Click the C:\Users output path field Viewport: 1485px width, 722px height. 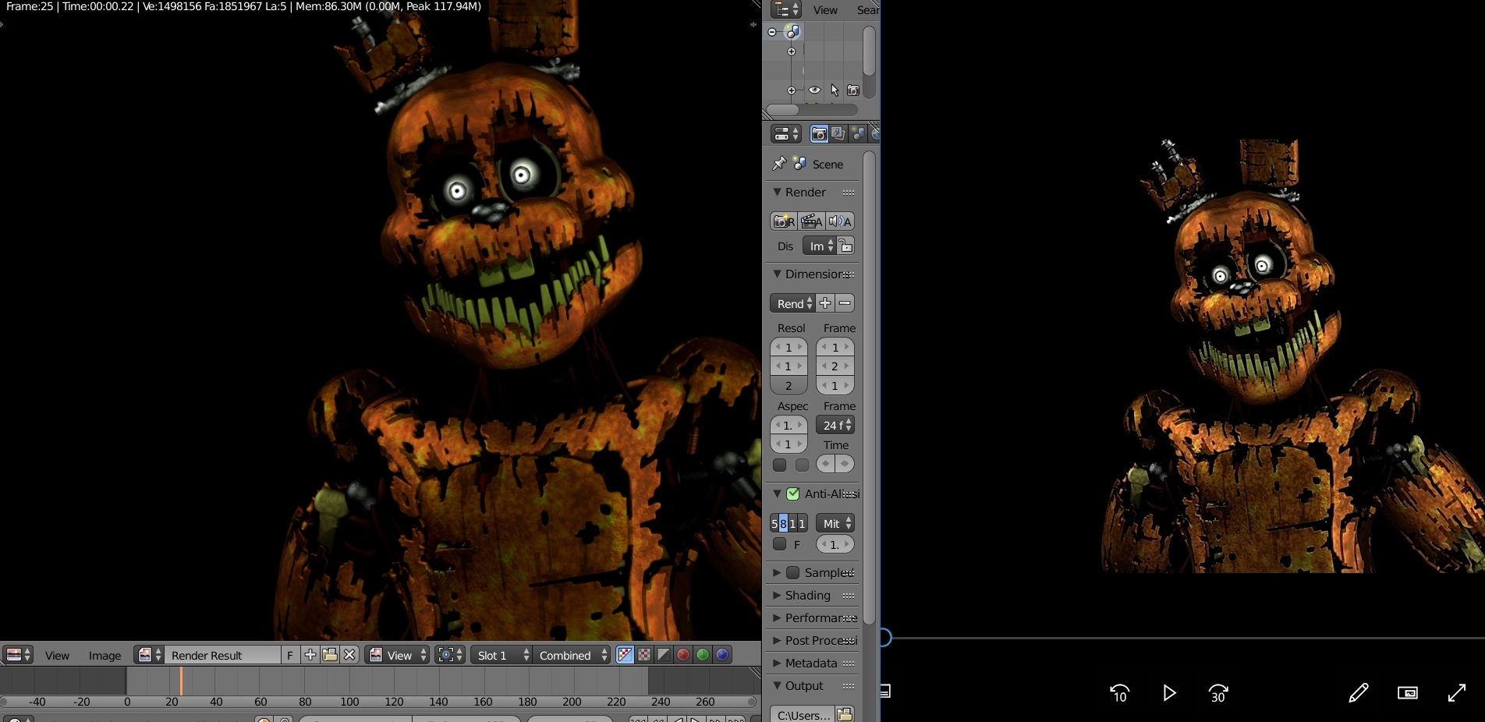click(x=803, y=714)
